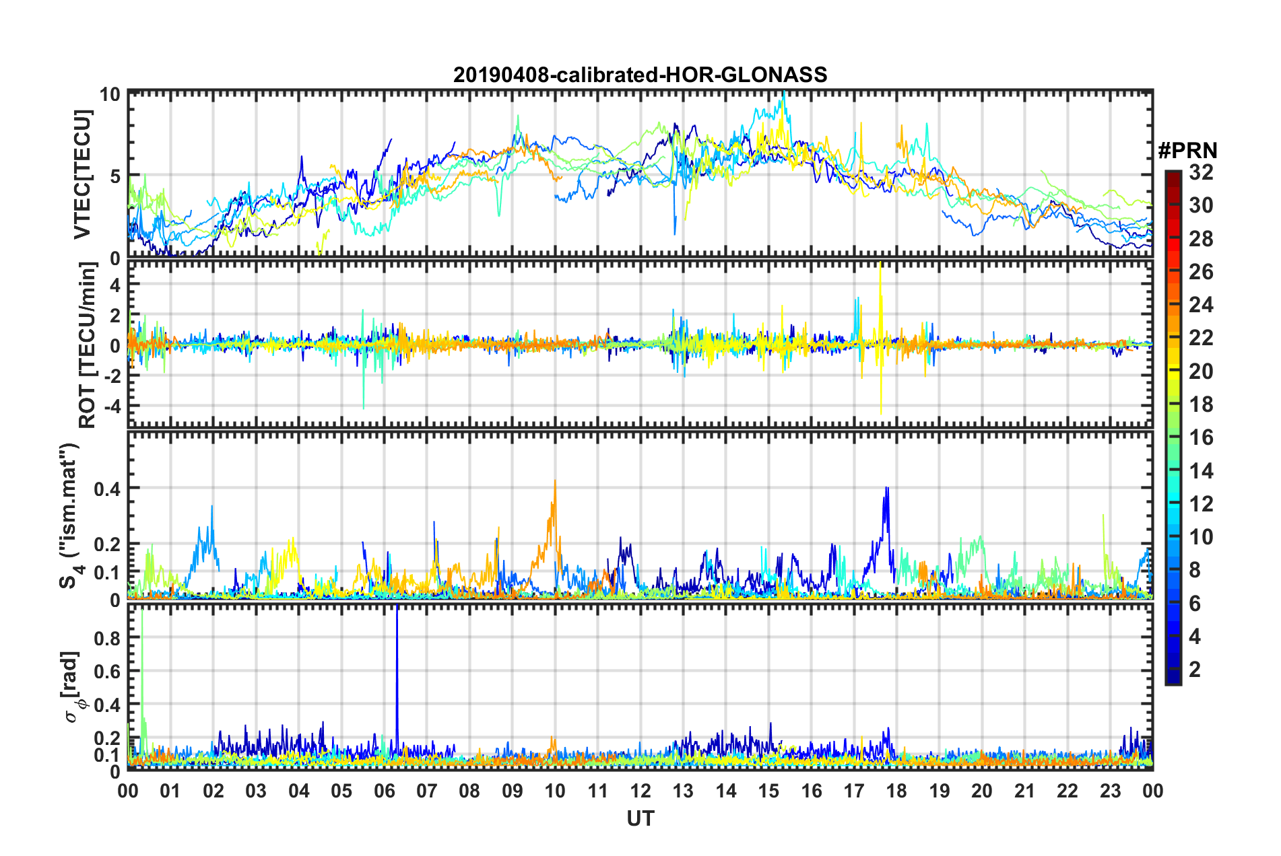Select the x-axis tick label 23
Screen dimensions: 1281x856
click(x=1111, y=791)
